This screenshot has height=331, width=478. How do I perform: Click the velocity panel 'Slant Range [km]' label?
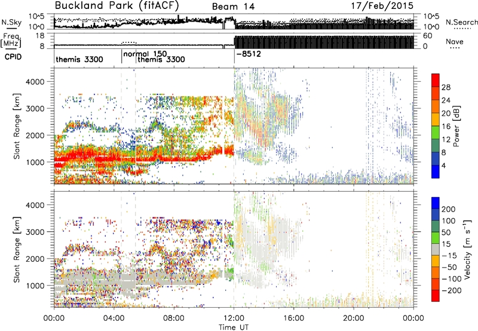17,250
